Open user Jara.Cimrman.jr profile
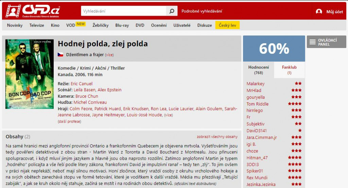 click(261, 138)
